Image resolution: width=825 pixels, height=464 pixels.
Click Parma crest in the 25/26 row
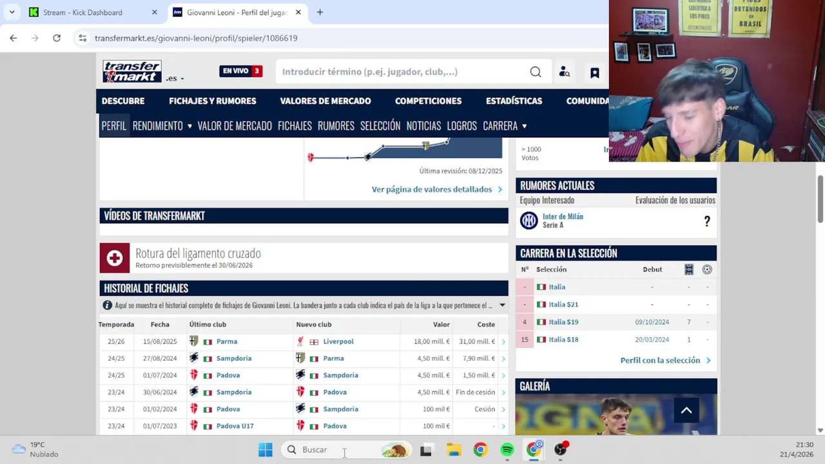click(194, 342)
